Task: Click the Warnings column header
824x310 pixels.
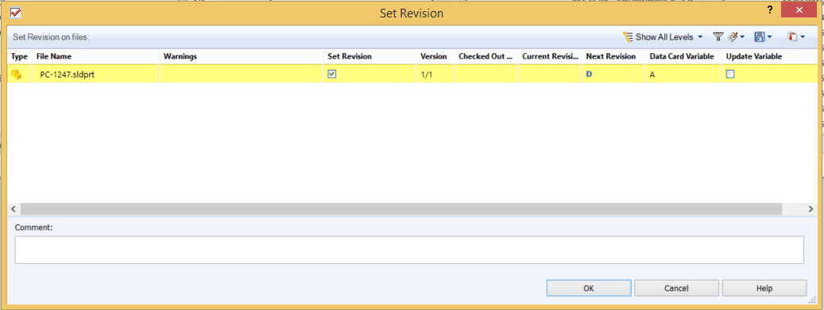Action: pyautogui.click(x=242, y=56)
